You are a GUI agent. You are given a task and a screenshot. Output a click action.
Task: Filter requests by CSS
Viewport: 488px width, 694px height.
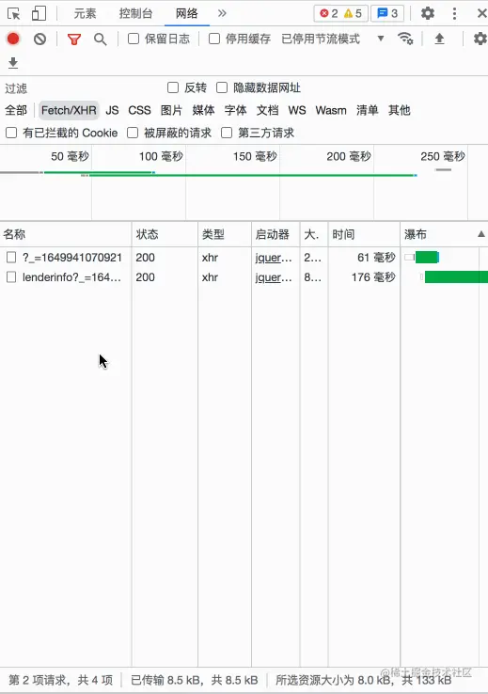[x=139, y=110]
